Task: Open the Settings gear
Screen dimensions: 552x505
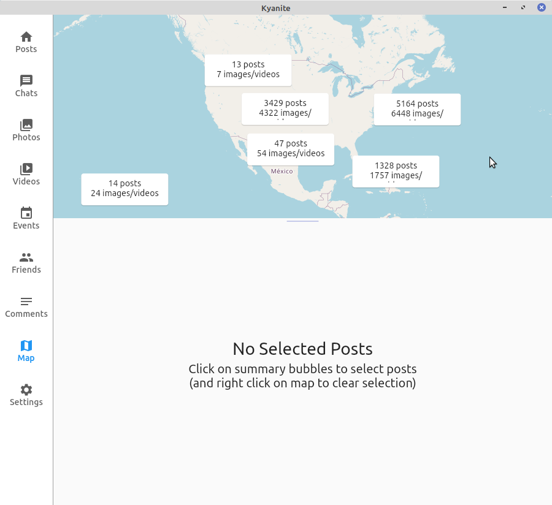Action: (26, 390)
